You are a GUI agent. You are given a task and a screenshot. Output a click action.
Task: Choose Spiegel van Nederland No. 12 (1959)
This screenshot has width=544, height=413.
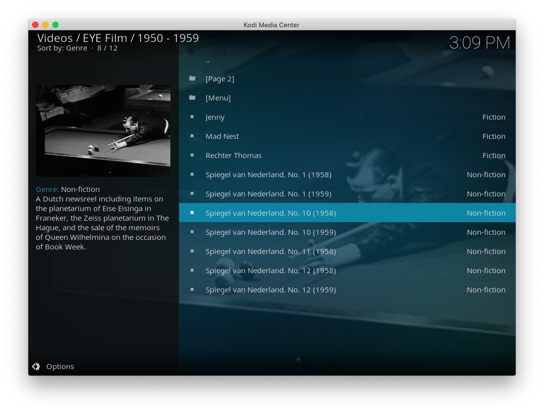270,290
